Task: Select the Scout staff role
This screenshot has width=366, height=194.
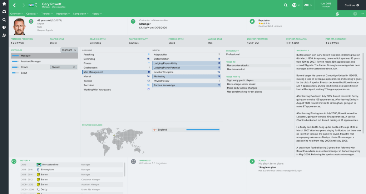Action: (24, 73)
